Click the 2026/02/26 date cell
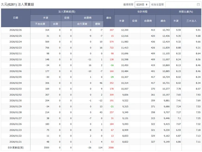Screen dimensions: 202x152 [16, 30]
